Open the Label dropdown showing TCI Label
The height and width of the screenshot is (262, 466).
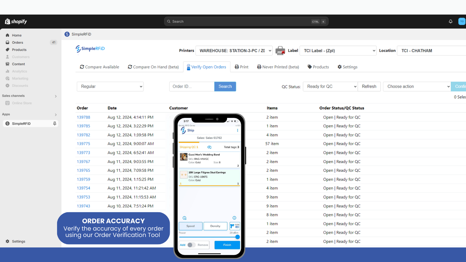point(338,51)
